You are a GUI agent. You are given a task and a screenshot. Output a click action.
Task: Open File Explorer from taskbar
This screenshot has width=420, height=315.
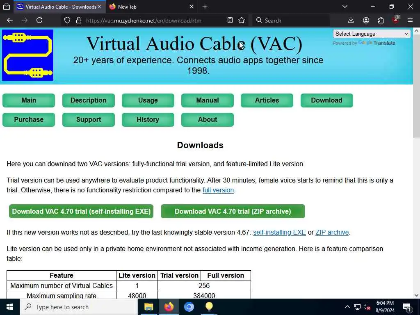148,307
